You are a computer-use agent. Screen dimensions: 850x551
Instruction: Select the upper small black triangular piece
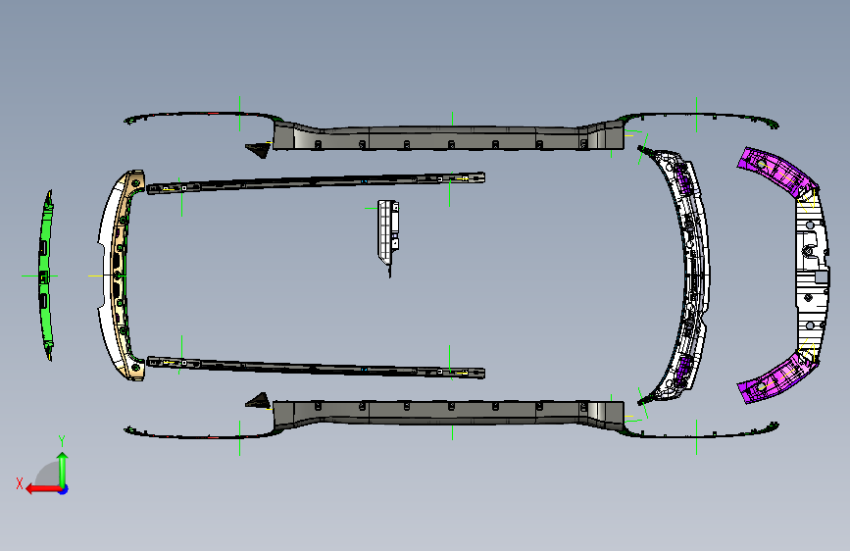259,150
